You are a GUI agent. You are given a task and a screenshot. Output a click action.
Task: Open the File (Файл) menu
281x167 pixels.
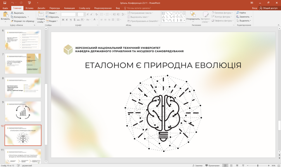click(x=5, y=8)
